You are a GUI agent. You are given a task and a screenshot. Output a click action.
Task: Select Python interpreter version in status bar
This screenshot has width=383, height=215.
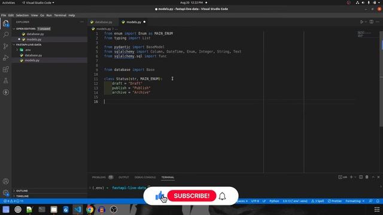[x=295, y=201]
